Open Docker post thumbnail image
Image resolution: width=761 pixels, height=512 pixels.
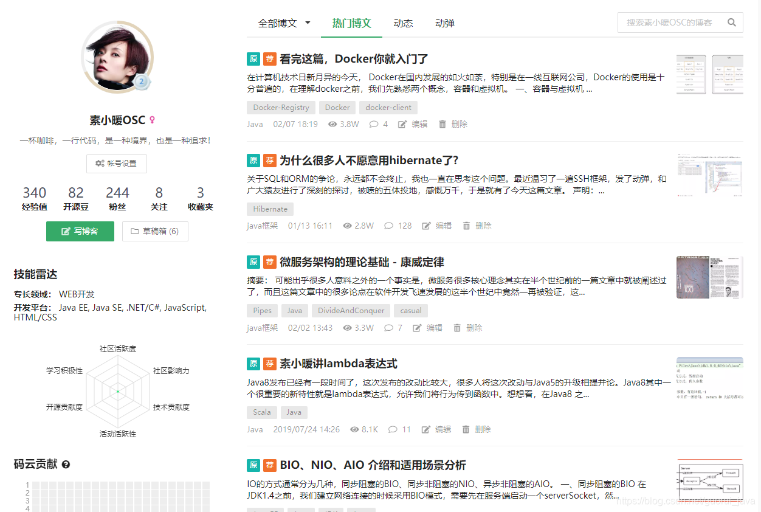coord(710,74)
